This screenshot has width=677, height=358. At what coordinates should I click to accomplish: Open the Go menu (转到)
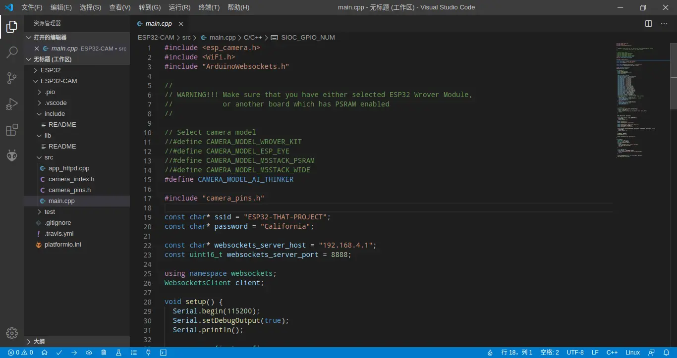[150, 7]
